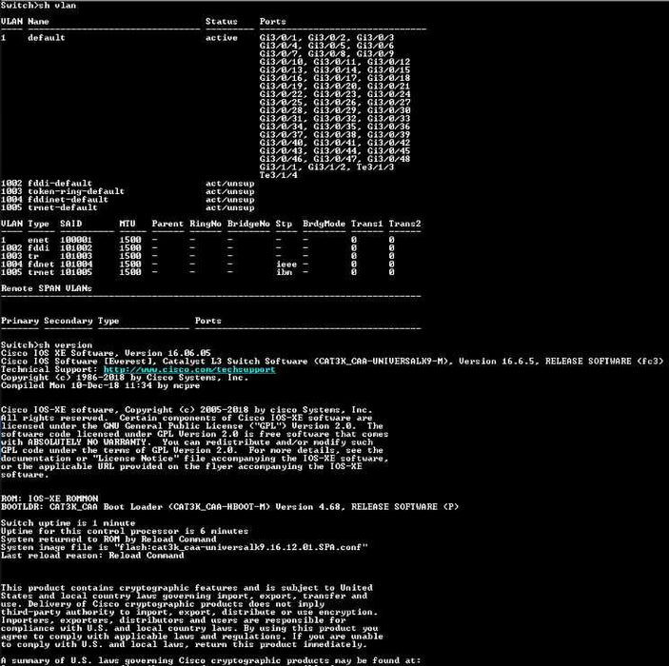Select the '1004 fddinet-default' row

pyautogui.click(x=128, y=199)
